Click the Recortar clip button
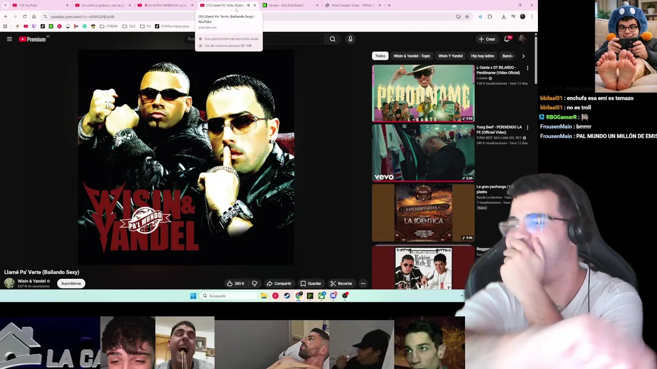657x369 pixels. 341,283
